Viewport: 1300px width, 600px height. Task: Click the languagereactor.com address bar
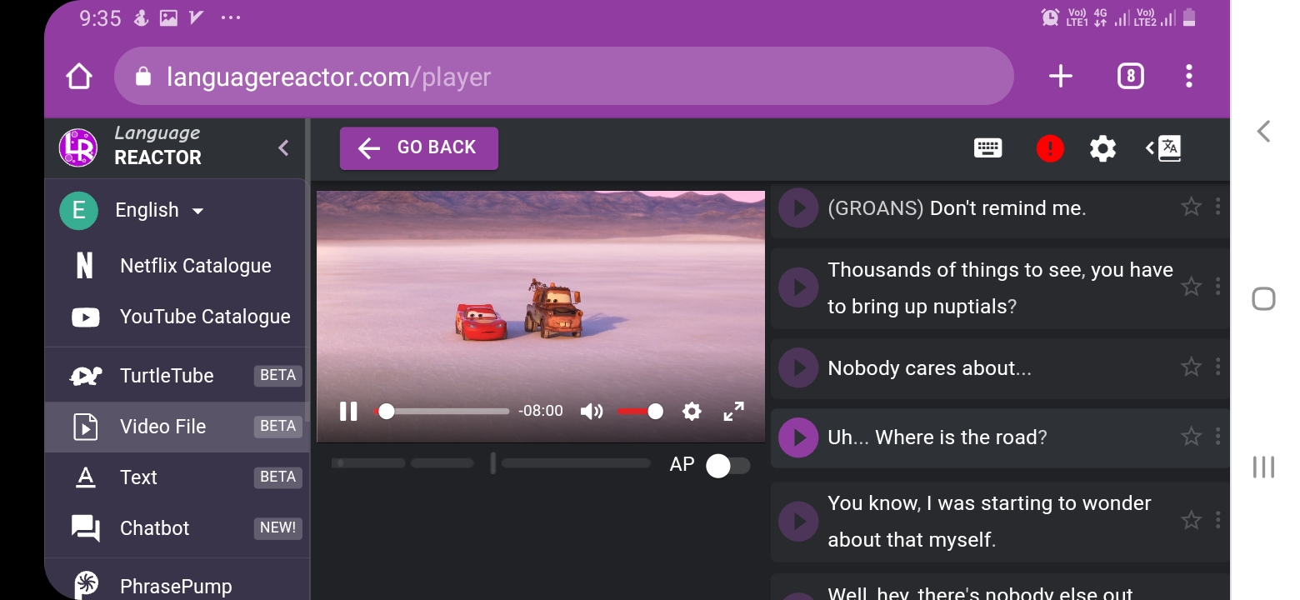pyautogui.click(x=564, y=77)
